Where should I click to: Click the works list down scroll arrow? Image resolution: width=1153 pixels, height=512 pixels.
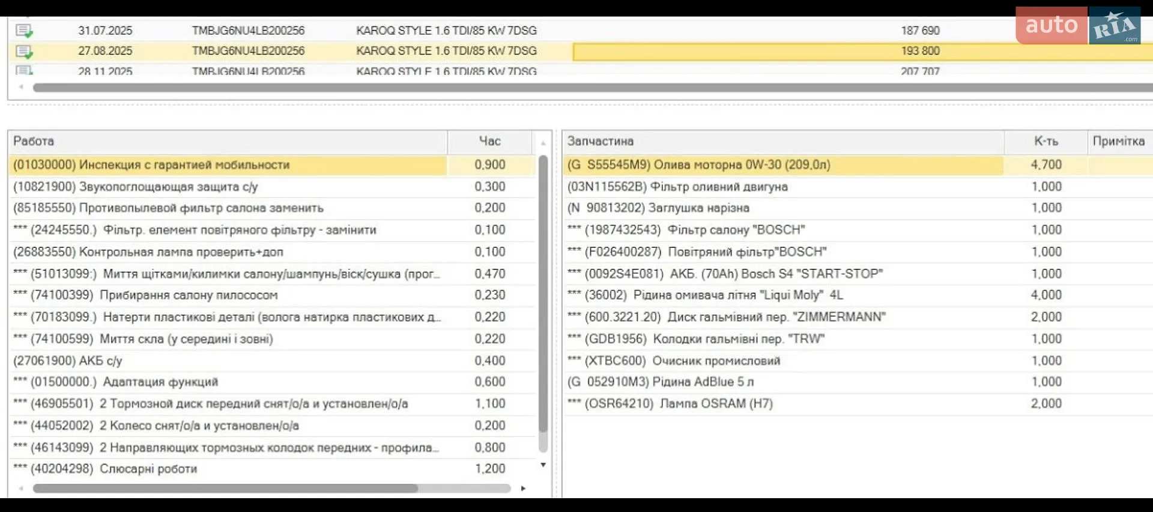(x=543, y=465)
